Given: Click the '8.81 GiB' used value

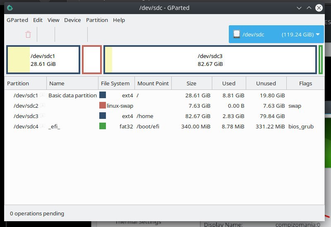Looking at the screenshot, I should tap(233, 96).
